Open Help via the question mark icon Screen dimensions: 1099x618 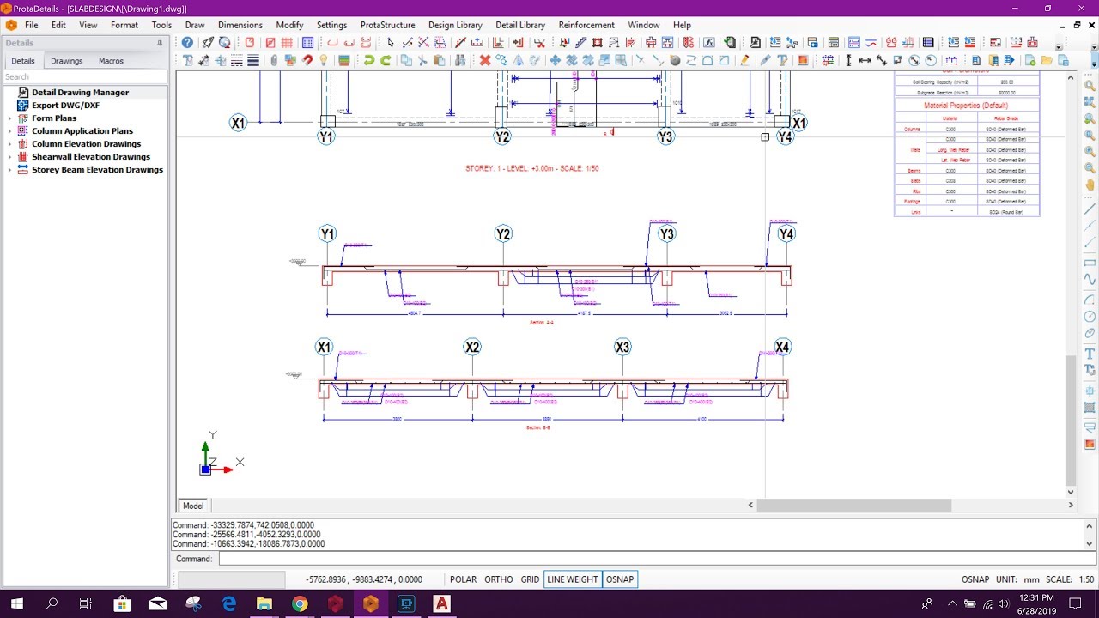pos(187,42)
